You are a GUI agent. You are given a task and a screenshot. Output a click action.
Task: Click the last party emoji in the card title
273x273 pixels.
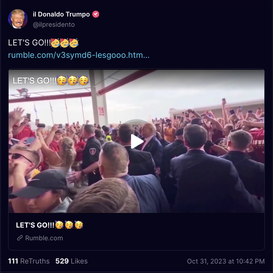click(x=79, y=225)
